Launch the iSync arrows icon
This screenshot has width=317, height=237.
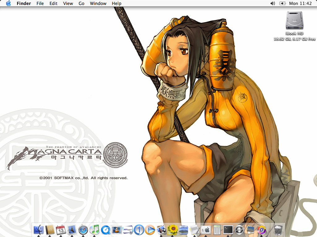(239, 230)
